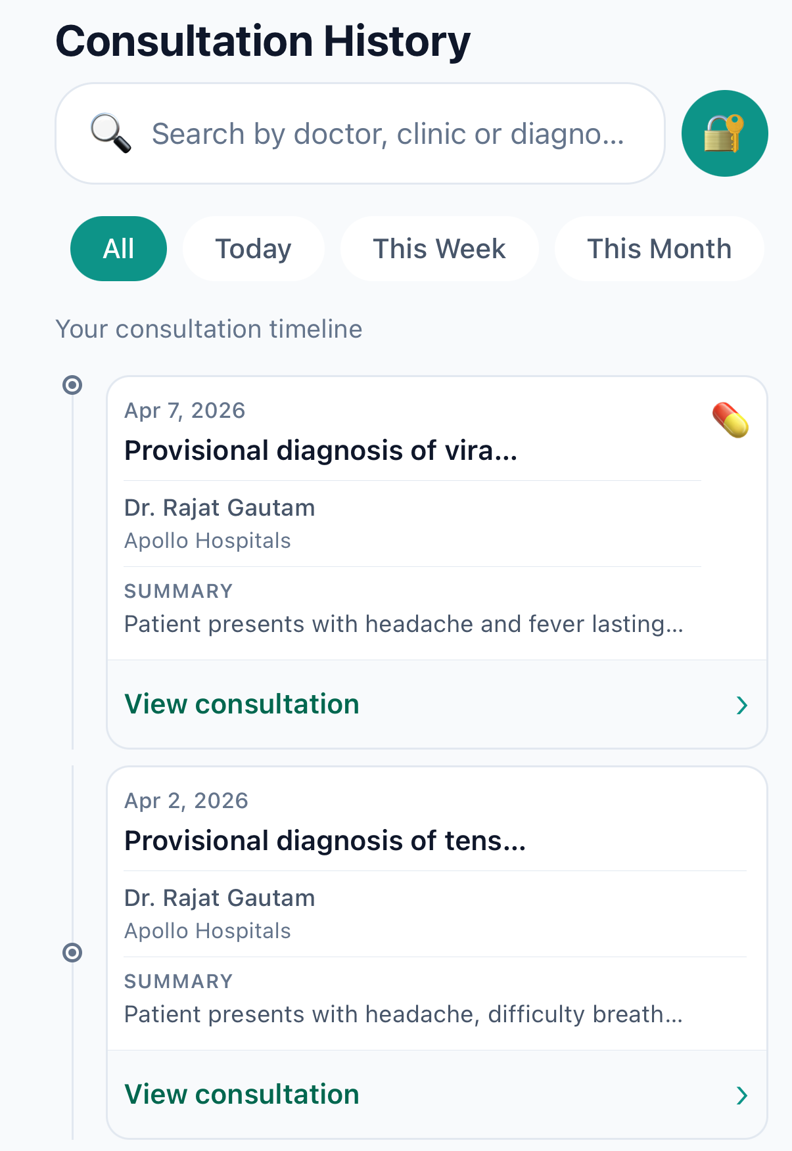View consultation from Apr 2, 2026
This screenshot has height=1151, width=792.
tap(242, 1095)
